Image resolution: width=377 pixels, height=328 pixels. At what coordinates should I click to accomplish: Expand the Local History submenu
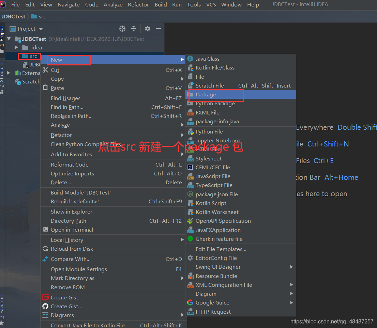coord(182,240)
